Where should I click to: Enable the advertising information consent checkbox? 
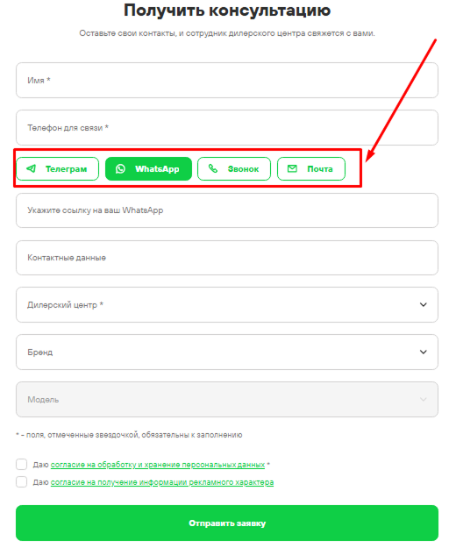[x=22, y=482]
